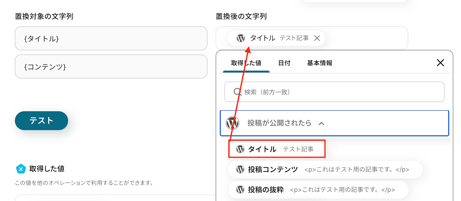
Task: Click the magnifier icon in the search box
Action: tap(237, 92)
